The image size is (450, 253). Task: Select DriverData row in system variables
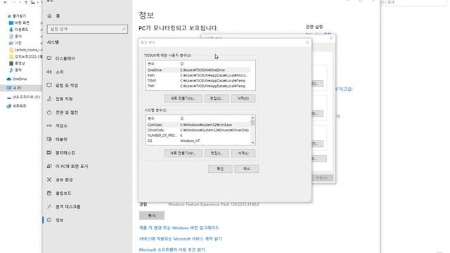coord(198,130)
